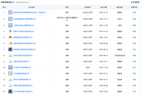Click 陕西省 region cell
This screenshot has width=142, height=94.
[x=120, y=67]
